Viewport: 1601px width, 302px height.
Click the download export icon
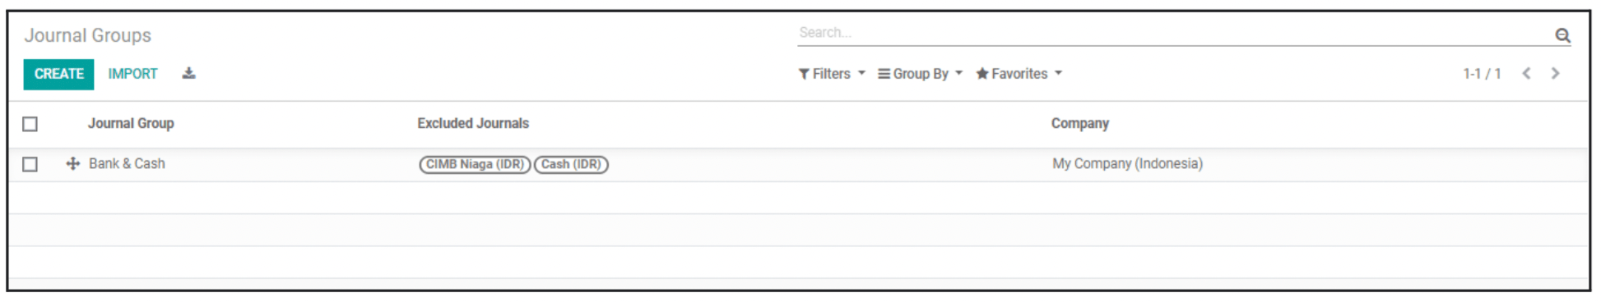(188, 74)
